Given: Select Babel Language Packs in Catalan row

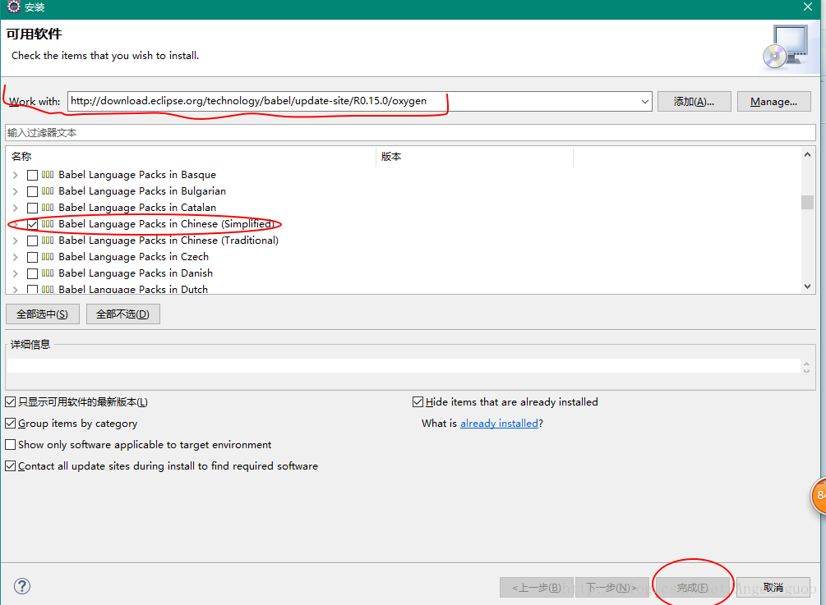Looking at the screenshot, I should coord(137,208).
